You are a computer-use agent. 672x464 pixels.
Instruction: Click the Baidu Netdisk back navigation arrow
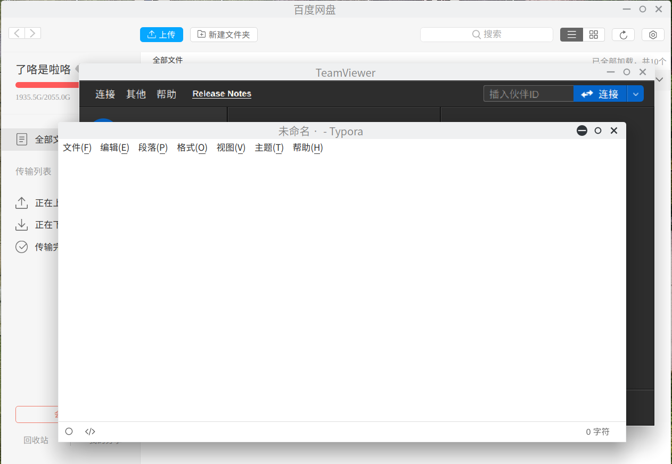[x=17, y=34]
